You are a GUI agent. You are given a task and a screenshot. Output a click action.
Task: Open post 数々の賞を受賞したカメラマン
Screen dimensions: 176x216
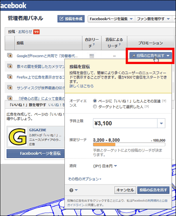point(41,67)
